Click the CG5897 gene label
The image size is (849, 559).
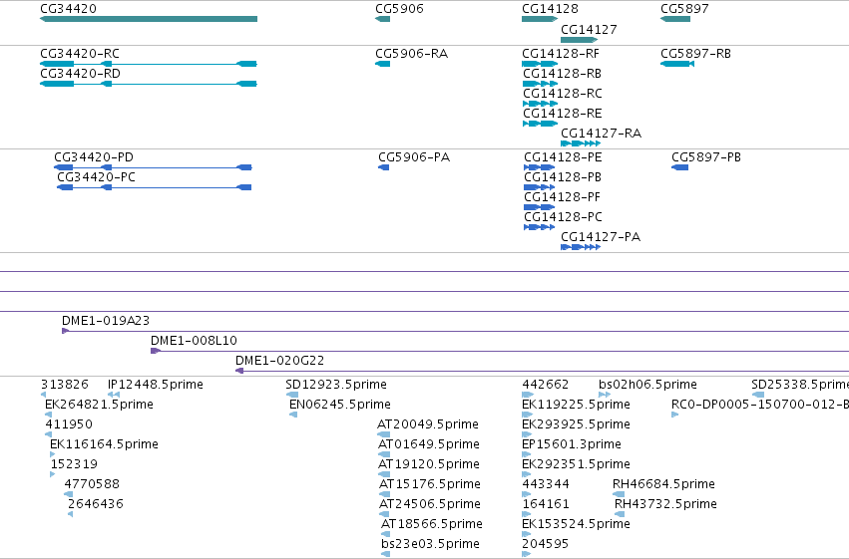(x=684, y=9)
